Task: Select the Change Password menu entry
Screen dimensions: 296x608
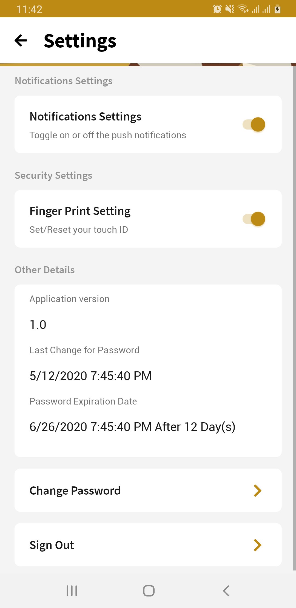Action: tap(75, 491)
